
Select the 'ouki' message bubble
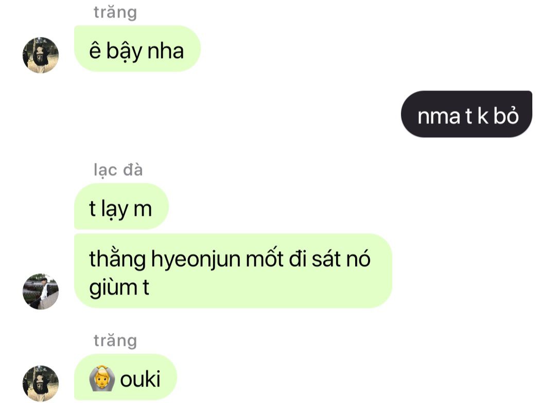pyautogui.click(x=126, y=377)
